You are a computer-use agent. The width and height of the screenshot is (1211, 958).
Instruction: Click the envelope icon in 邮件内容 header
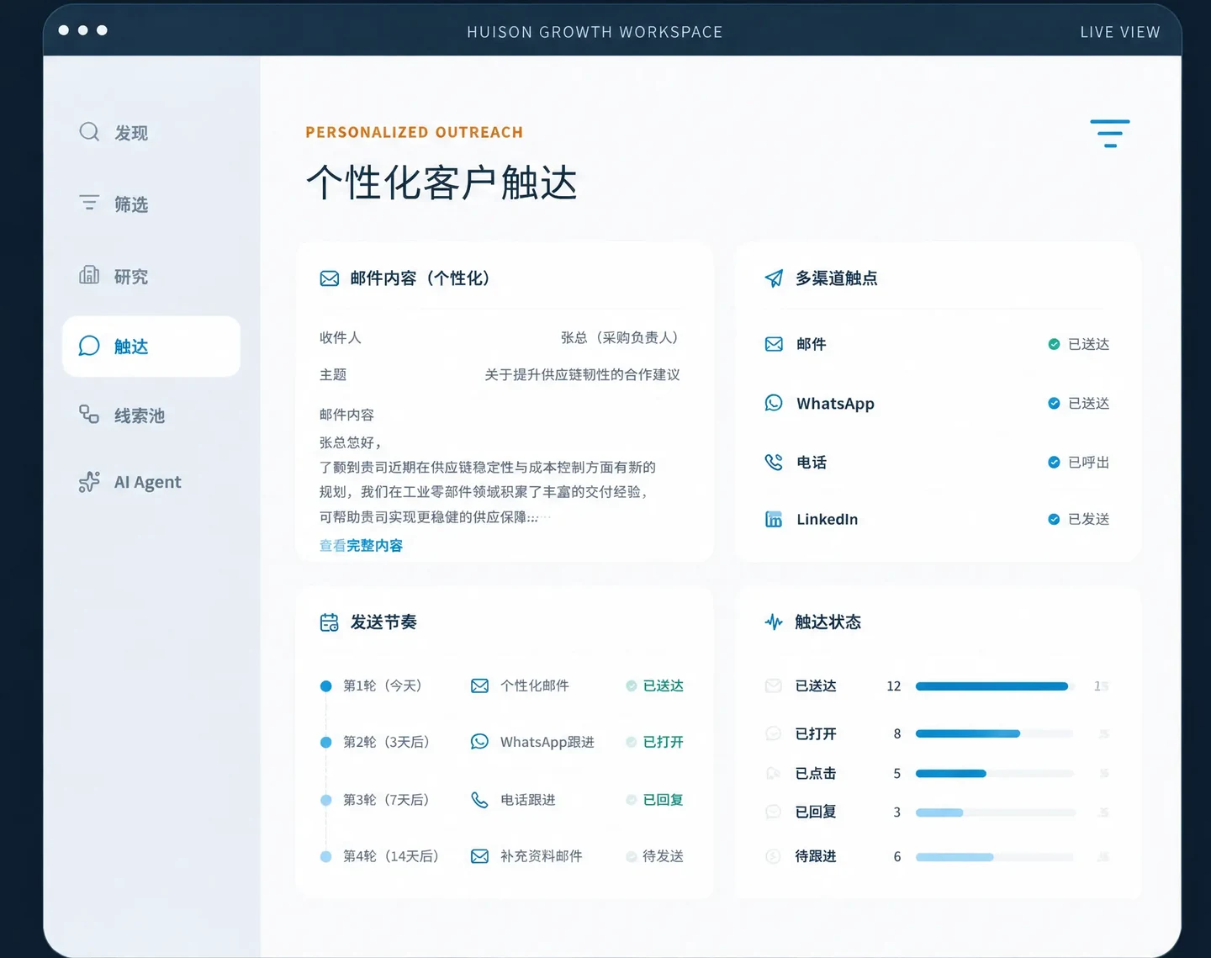tap(330, 278)
